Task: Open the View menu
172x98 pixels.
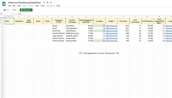Action: tap(19, 6)
